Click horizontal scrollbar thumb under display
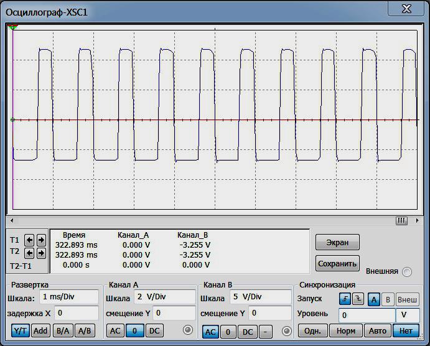This screenshot has height=346, width=430. (x=401, y=221)
